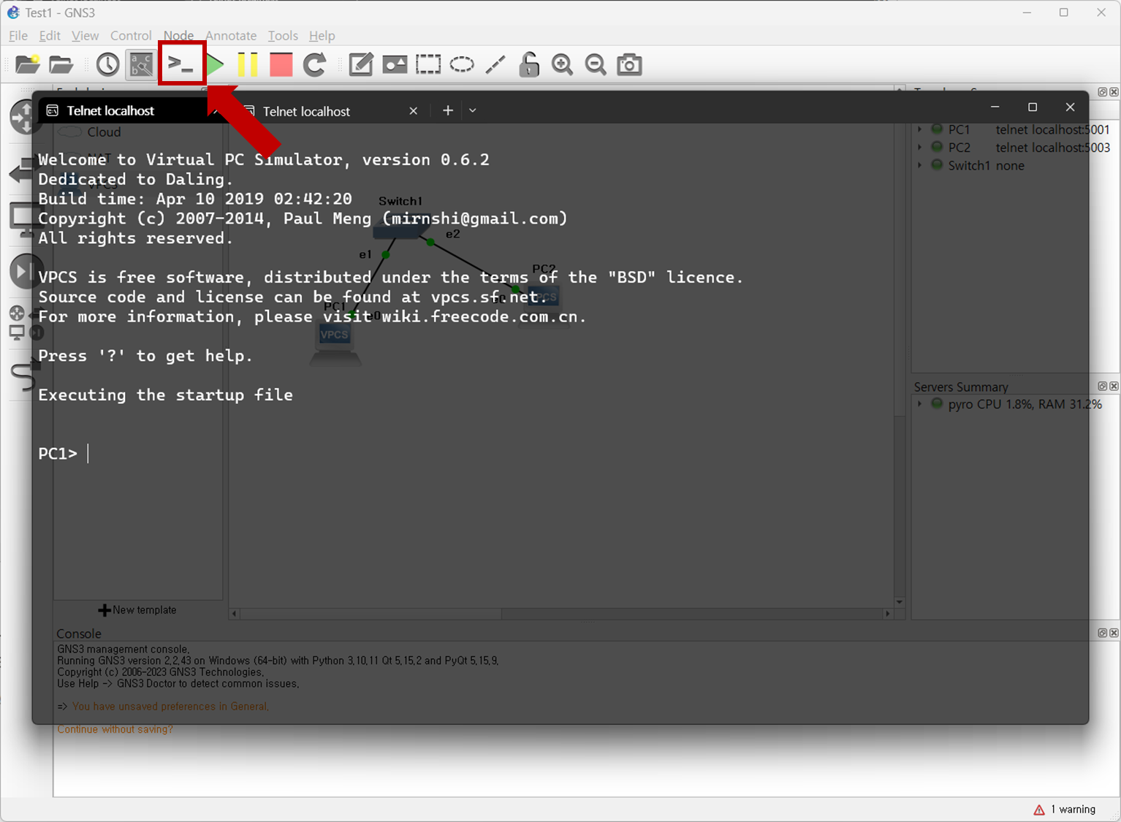Click PC1 VPCS node on canvas
The width and height of the screenshot is (1121, 822).
pos(335,342)
